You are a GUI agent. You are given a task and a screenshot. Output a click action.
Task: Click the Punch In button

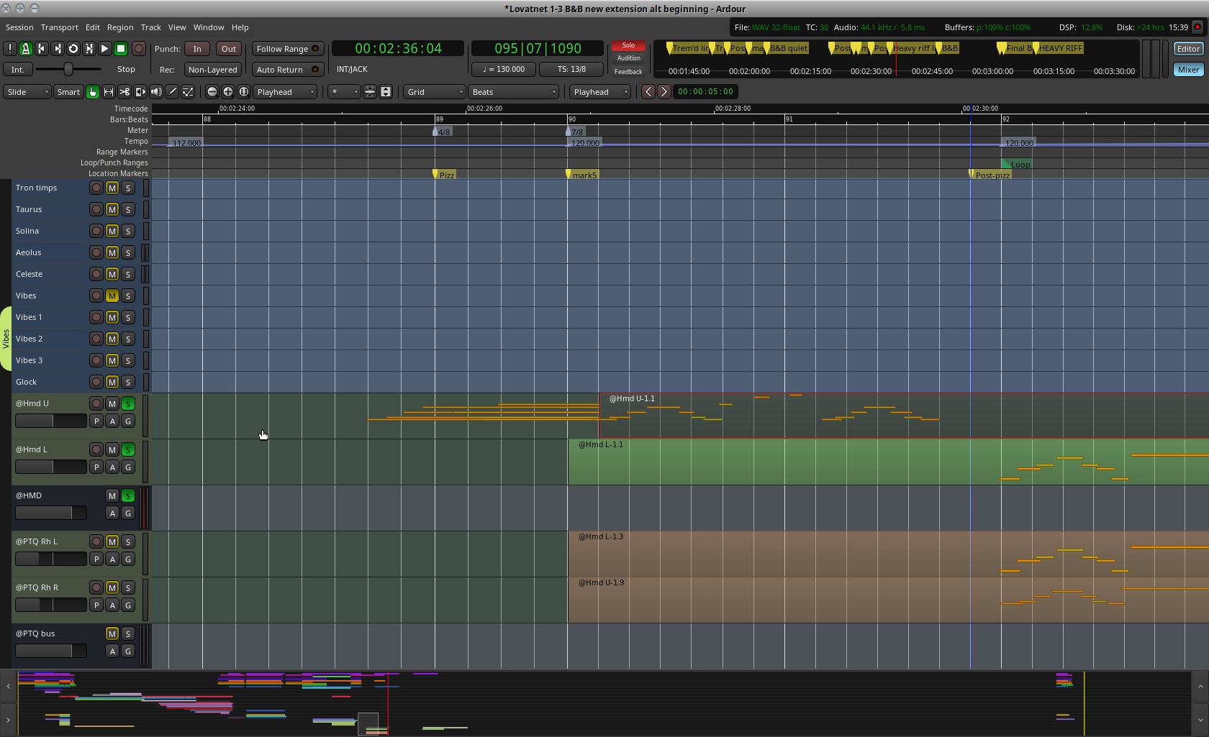tap(197, 49)
